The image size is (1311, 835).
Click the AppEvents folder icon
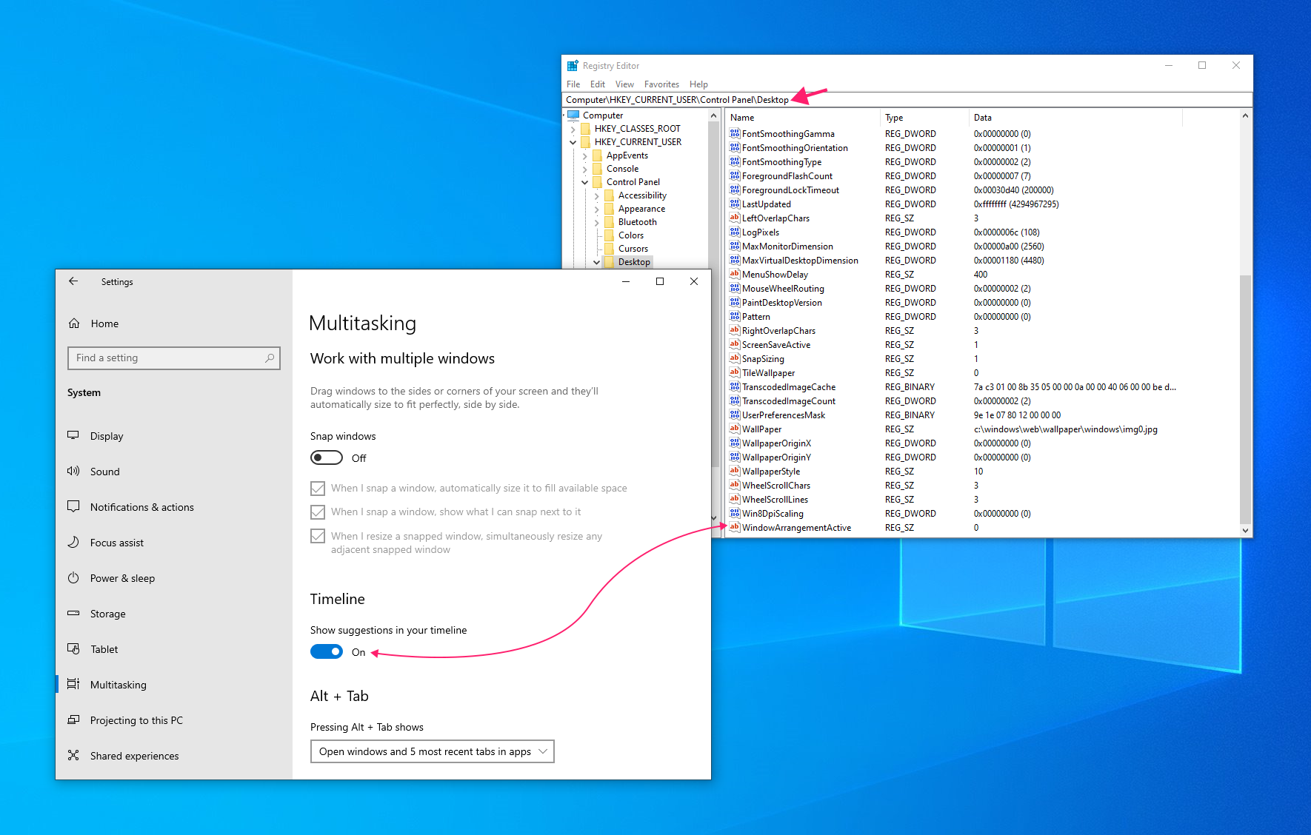(598, 155)
